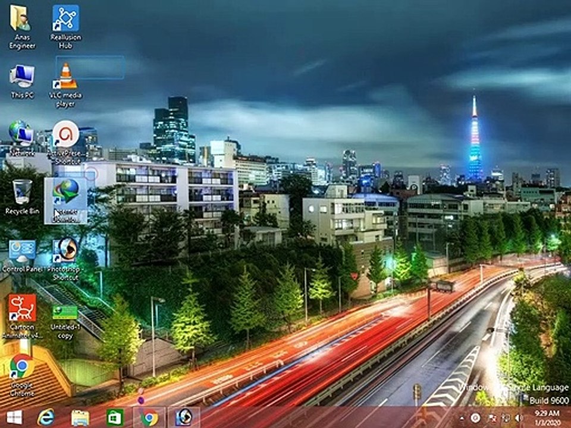Select This PC desktop icon
The width and height of the screenshot is (571, 428).
[22, 81]
